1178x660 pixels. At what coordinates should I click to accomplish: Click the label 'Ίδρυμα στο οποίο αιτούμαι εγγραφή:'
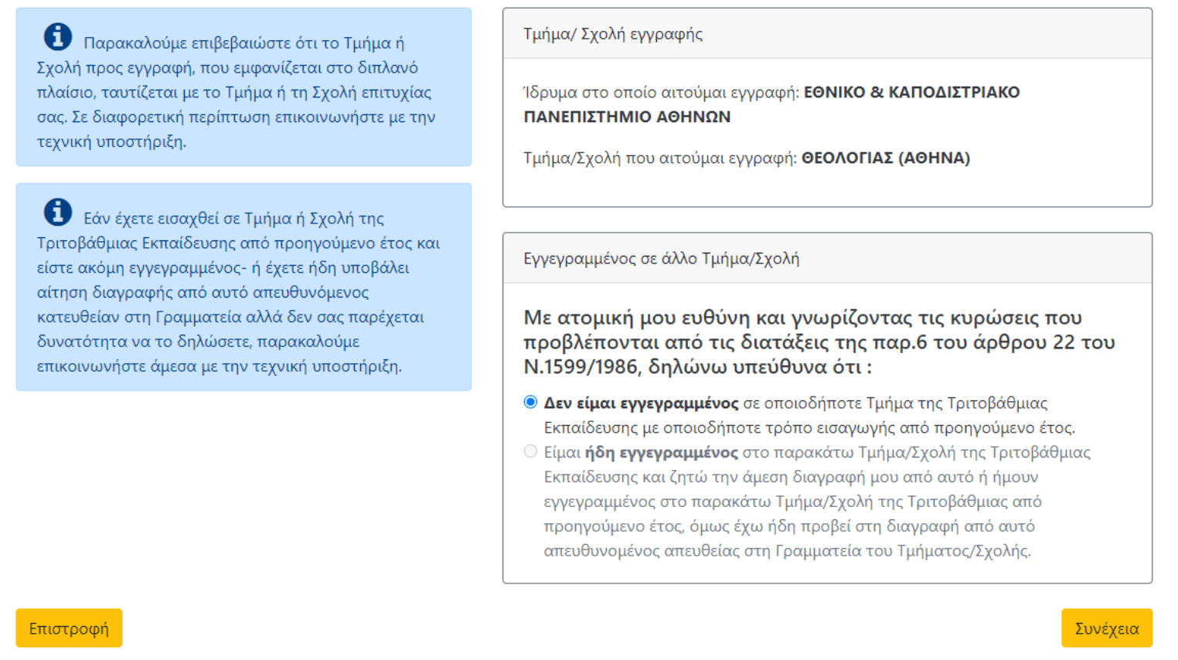pyautogui.click(x=661, y=92)
